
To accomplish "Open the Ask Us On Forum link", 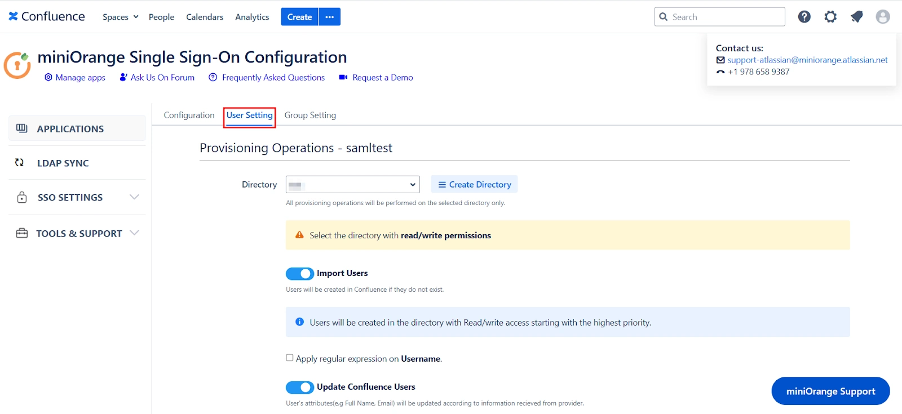I will click(162, 77).
